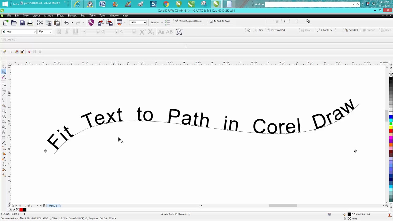Click the Freehand Pick button

pyautogui.click(x=276, y=30)
